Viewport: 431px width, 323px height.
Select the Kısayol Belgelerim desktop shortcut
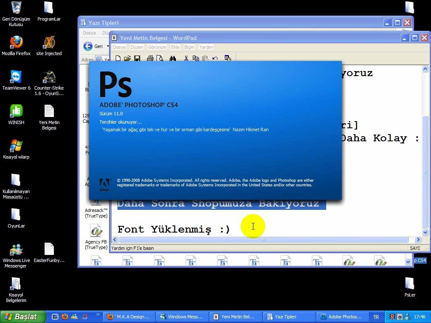coord(16,289)
